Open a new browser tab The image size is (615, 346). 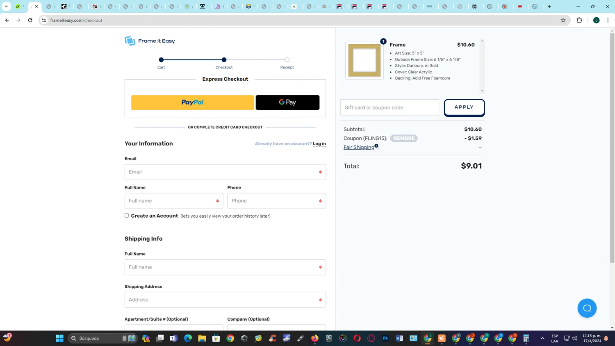click(x=549, y=7)
